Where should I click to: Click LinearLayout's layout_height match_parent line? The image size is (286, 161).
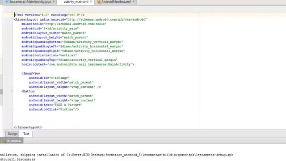coord(55,38)
